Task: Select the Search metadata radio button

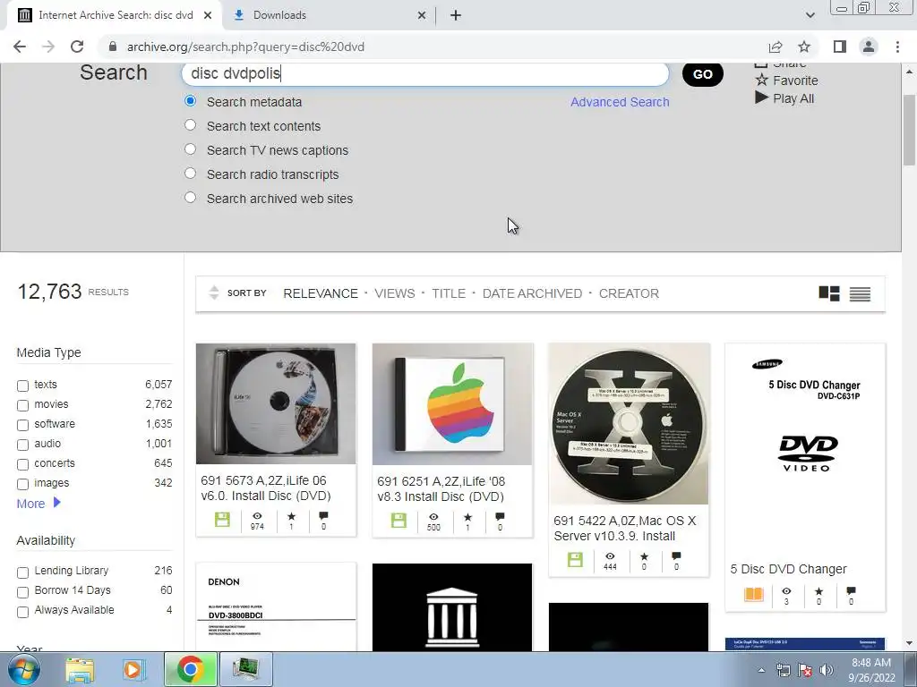Action: pyautogui.click(x=190, y=101)
